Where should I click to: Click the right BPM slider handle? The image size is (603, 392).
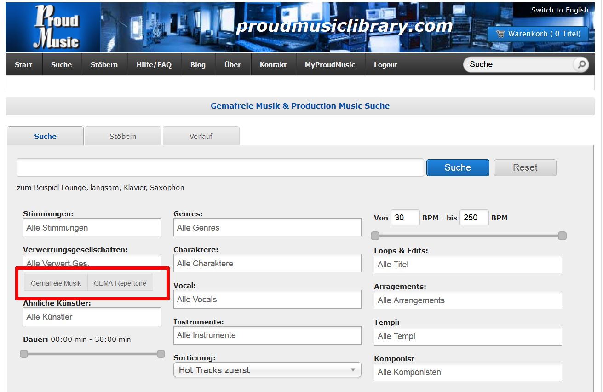click(562, 236)
